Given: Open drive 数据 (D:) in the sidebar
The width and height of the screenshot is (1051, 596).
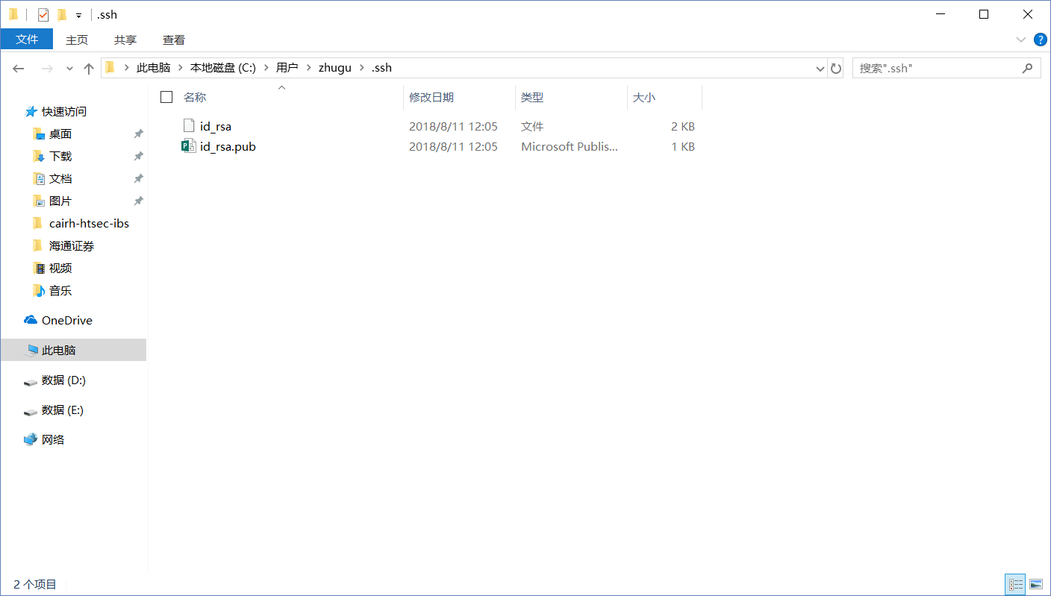Looking at the screenshot, I should pyautogui.click(x=63, y=380).
